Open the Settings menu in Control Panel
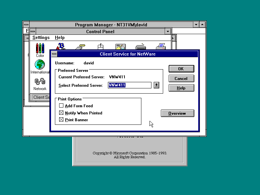The height and width of the screenshot is (195, 260). (41, 38)
